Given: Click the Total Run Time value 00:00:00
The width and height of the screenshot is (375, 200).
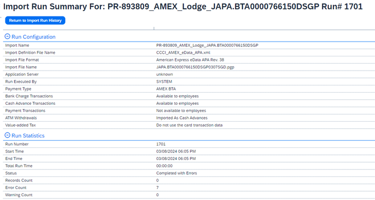Looking at the screenshot, I should [x=164, y=166].
